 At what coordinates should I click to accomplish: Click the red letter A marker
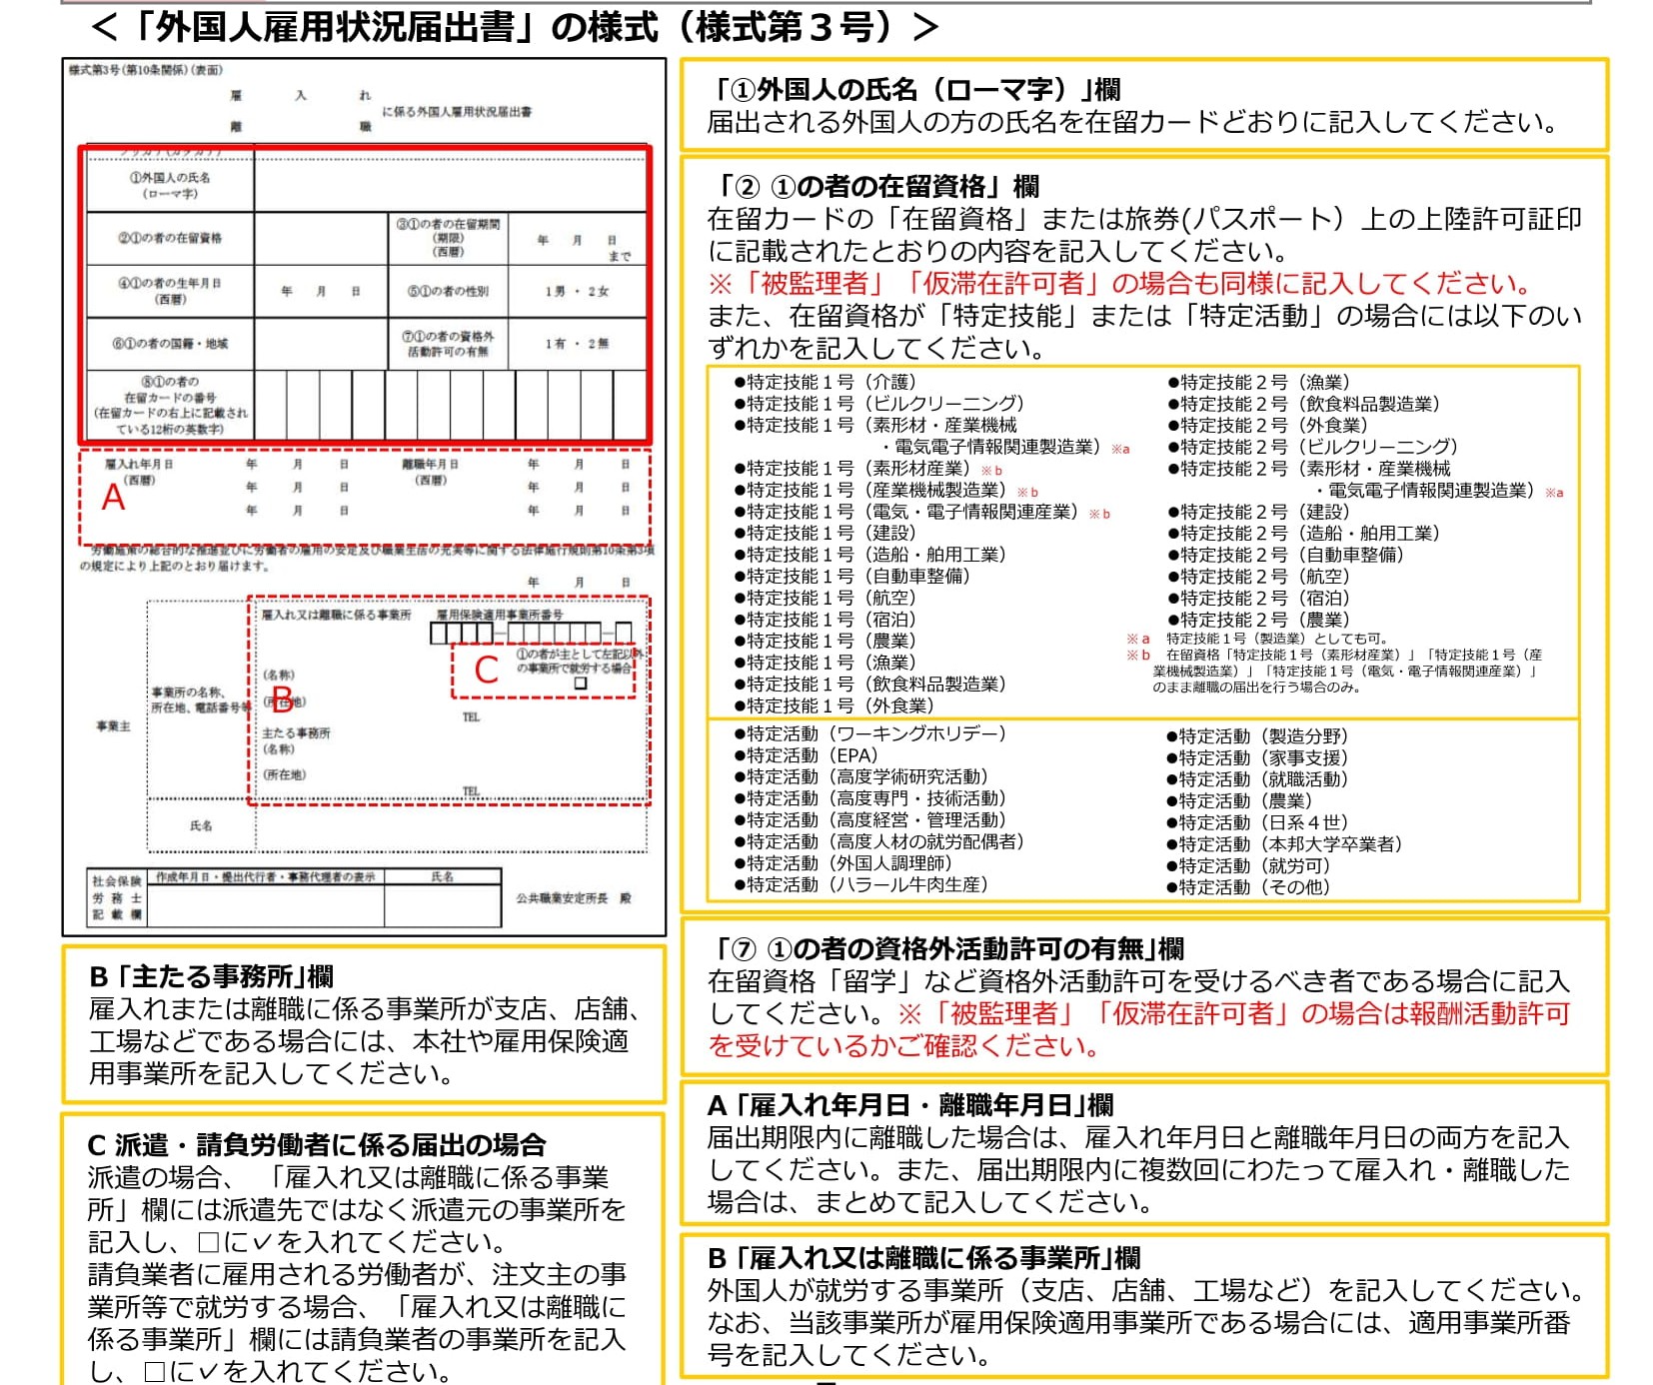[113, 497]
